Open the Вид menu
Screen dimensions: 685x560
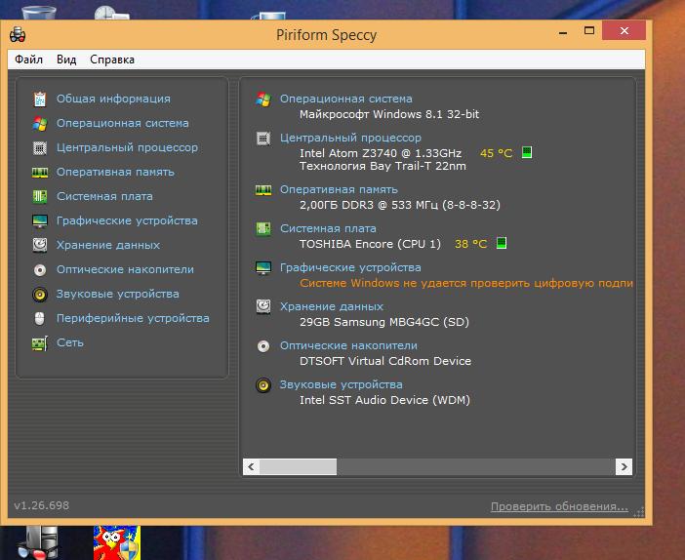coord(66,60)
